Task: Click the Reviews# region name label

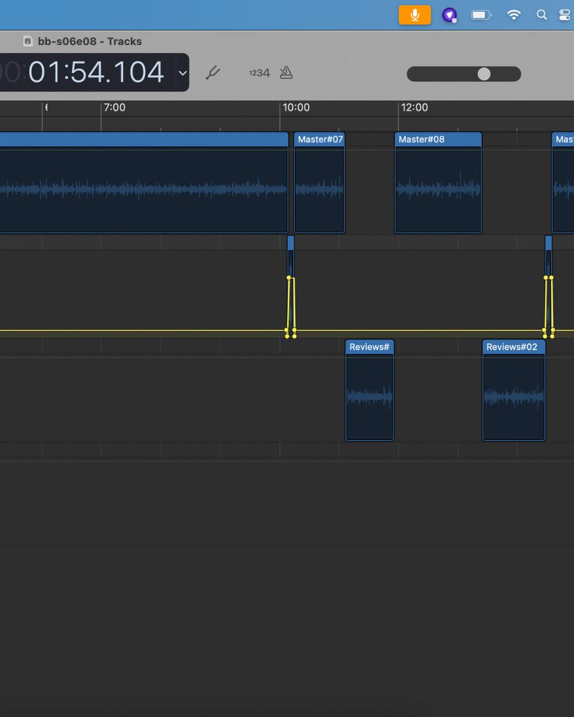Action: click(x=369, y=347)
